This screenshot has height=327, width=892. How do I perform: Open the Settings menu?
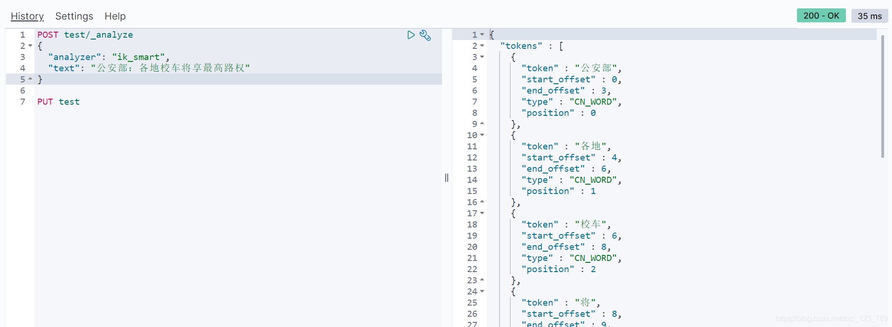pyautogui.click(x=74, y=16)
